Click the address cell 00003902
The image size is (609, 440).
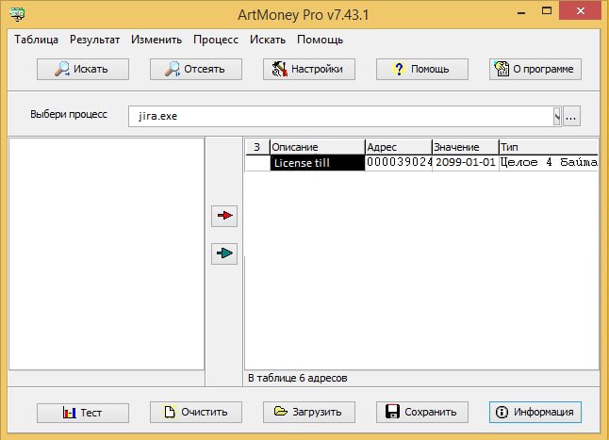coord(399,163)
